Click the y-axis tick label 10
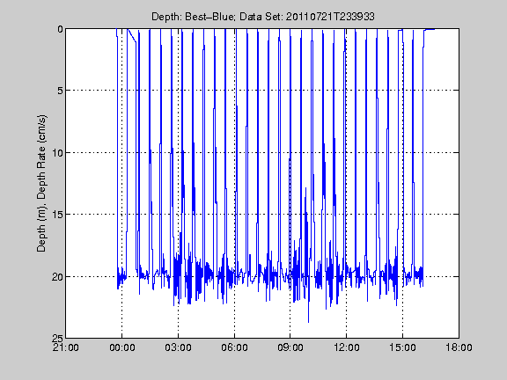This screenshot has width=507, height=380. point(57,152)
